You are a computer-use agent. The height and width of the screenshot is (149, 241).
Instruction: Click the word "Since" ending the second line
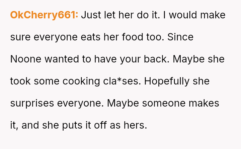[x=180, y=37]
